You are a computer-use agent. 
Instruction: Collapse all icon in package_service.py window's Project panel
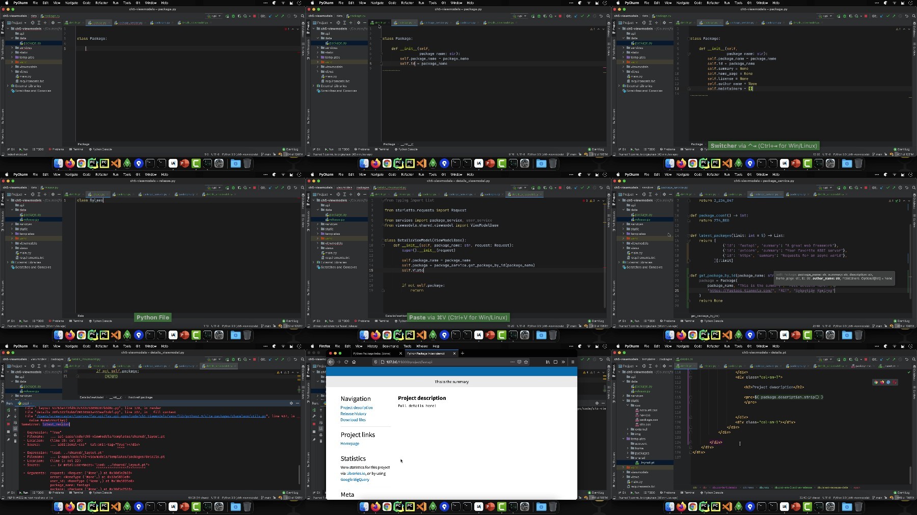tap(656, 194)
